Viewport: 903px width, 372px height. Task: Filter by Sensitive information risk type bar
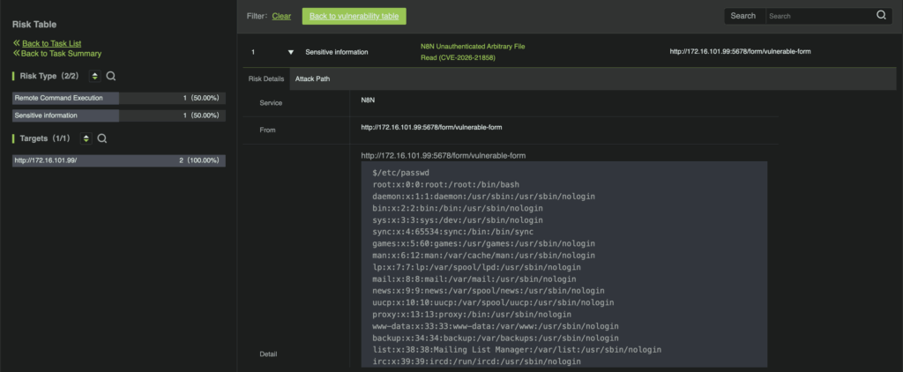point(119,115)
